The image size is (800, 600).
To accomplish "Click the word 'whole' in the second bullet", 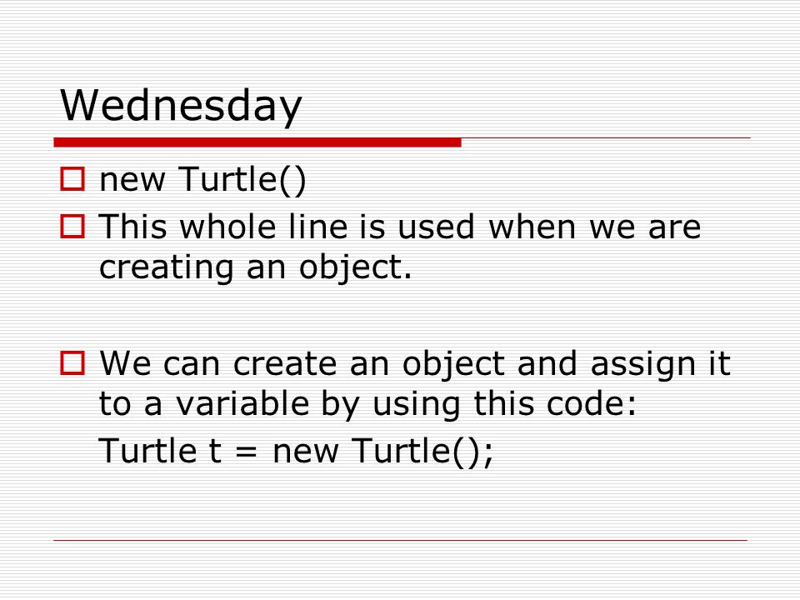I will 227,227.
